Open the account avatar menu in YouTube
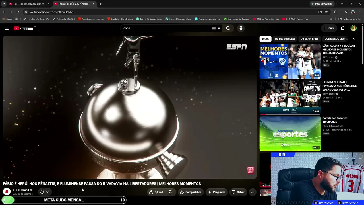The image size is (364, 205). (x=353, y=28)
